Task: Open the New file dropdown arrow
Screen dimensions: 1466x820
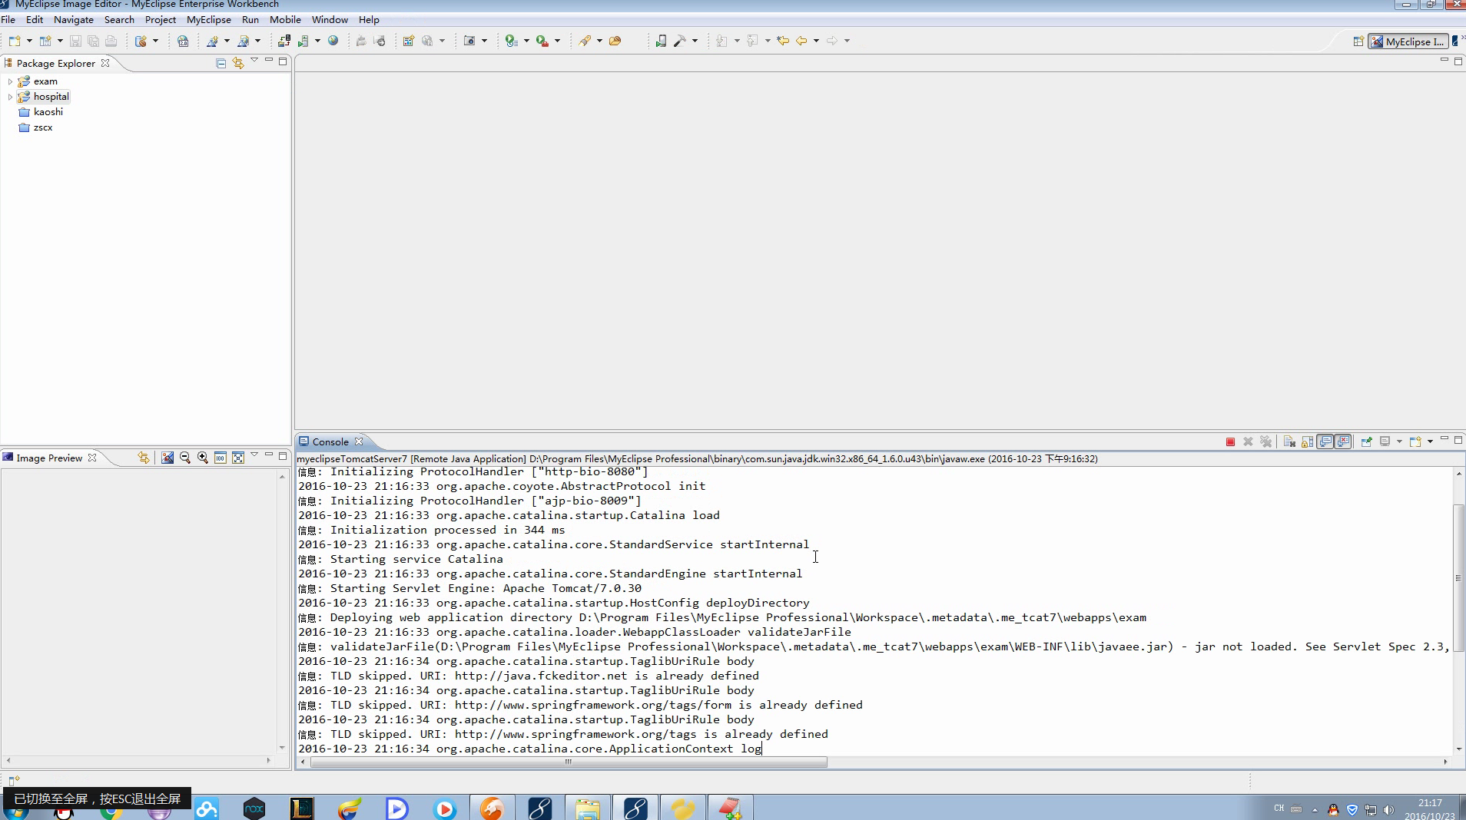Action: 29,41
